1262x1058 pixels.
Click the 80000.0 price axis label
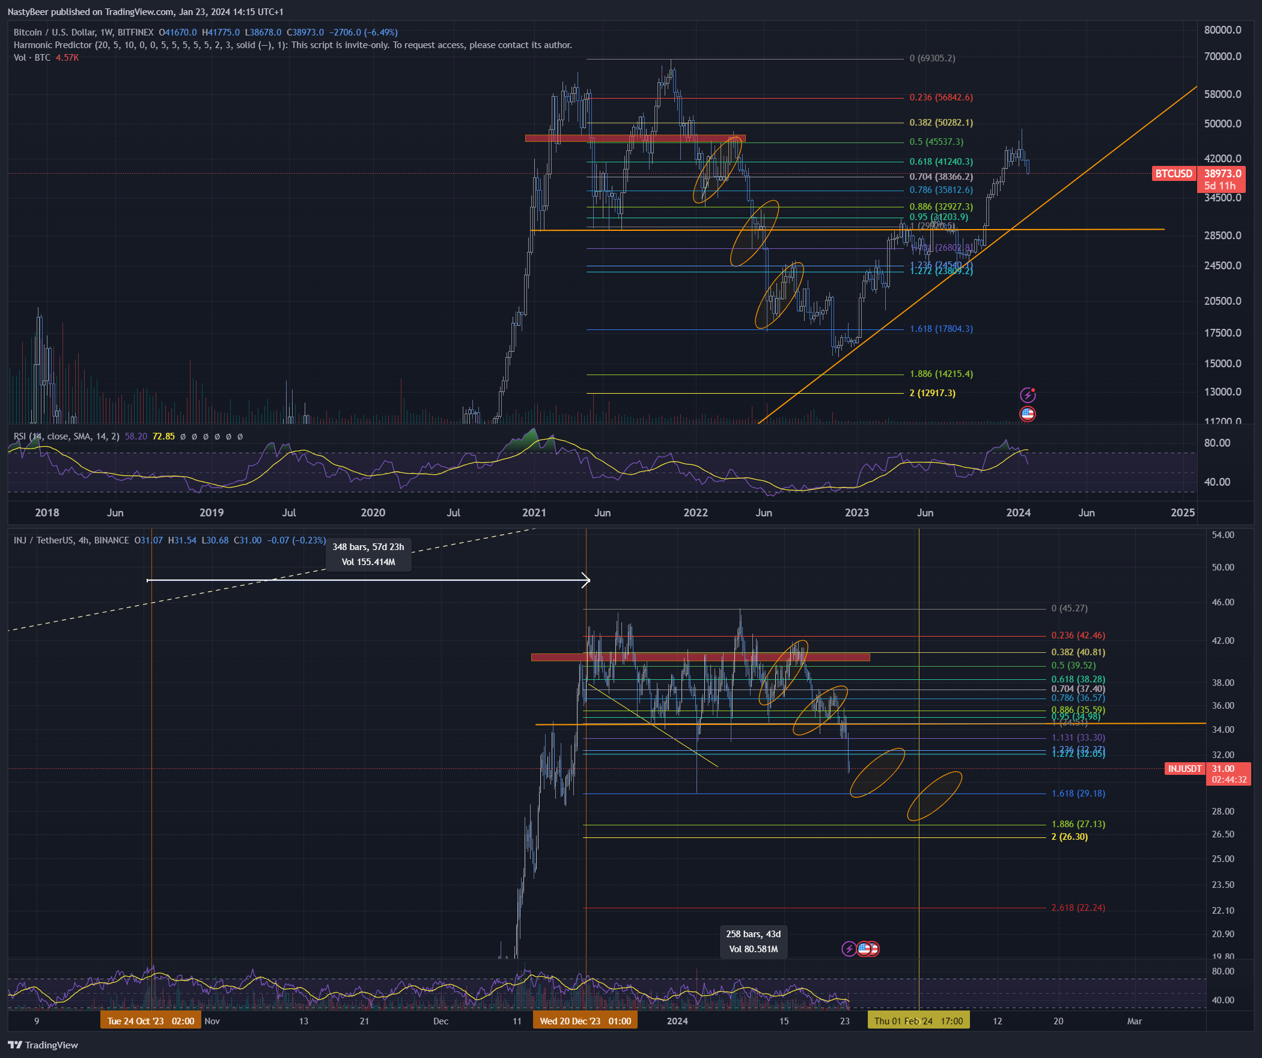pos(1222,30)
